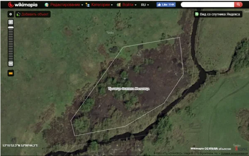Open the RU language selector
This screenshot has height=156, width=249.
click(x=145, y=5)
